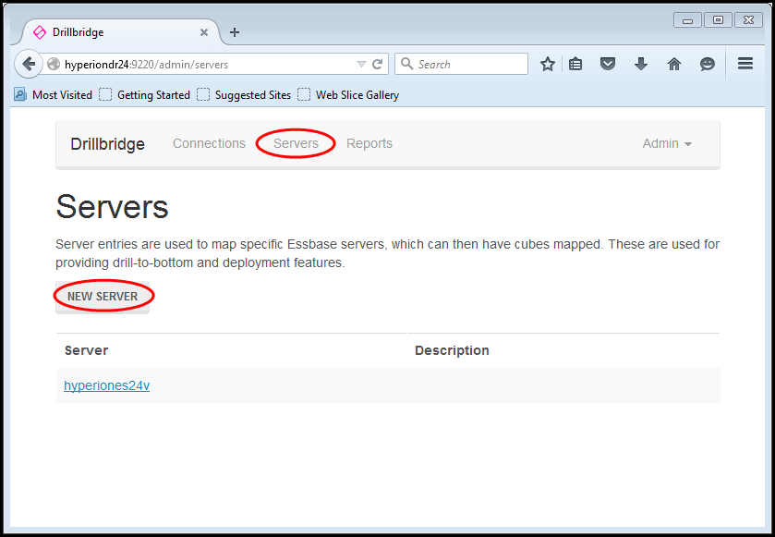Viewport: 775px width, 537px height.
Task: Reload the page with the refresh icon
Action: tap(378, 65)
